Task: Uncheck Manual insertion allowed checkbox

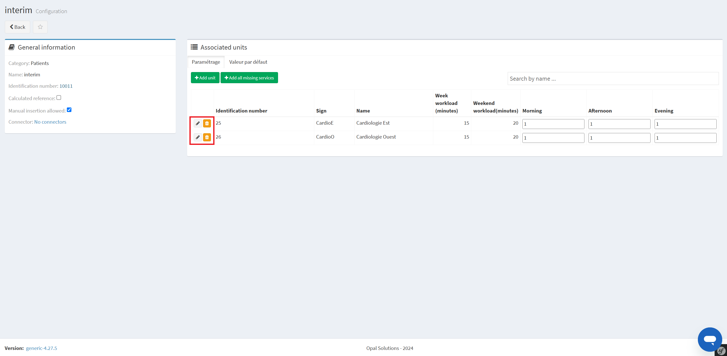Action: click(69, 110)
